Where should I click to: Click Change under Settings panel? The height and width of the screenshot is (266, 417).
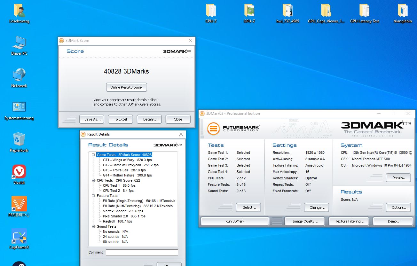tap(317, 207)
